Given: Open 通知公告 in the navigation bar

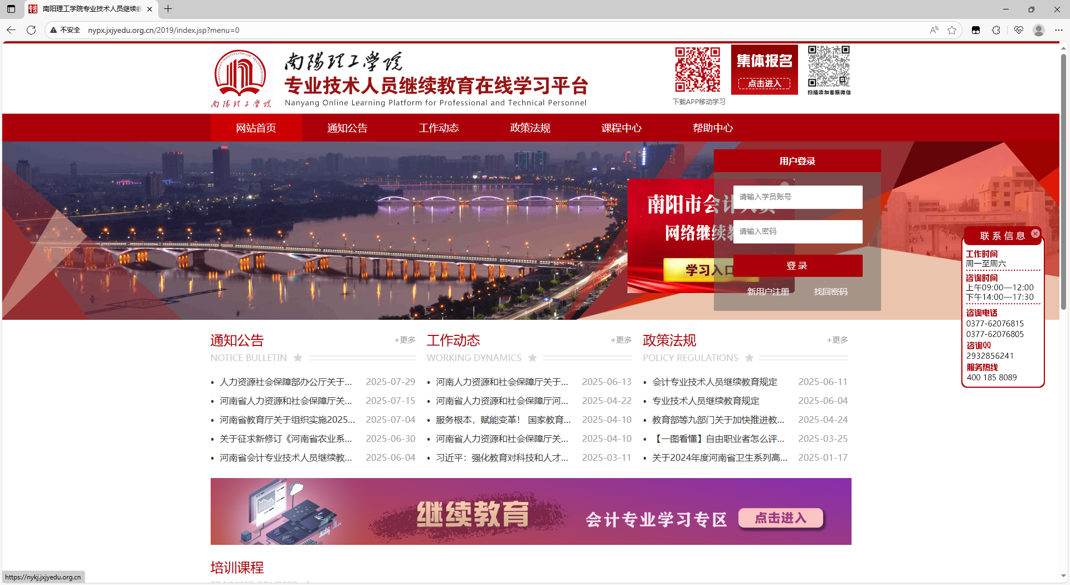Looking at the screenshot, I should (x=348, y=128).
